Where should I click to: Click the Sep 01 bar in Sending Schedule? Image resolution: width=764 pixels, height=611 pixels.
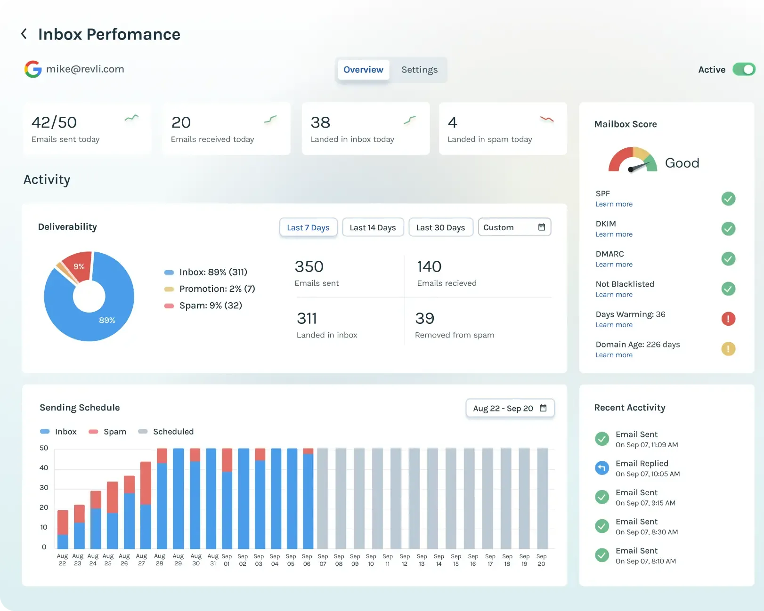pos(227,498)
